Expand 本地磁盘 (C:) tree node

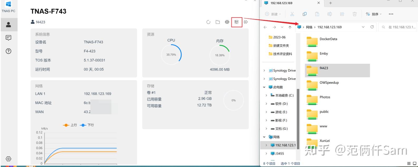coord(266,95)
